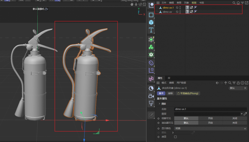This screenshot has height=142, width=249.
Task: Toggle keyframe diamond for 显示颜色
Action: tap(158, 128)
